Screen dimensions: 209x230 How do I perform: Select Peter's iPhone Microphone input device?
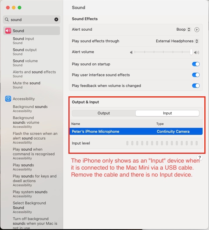[136, 131]
